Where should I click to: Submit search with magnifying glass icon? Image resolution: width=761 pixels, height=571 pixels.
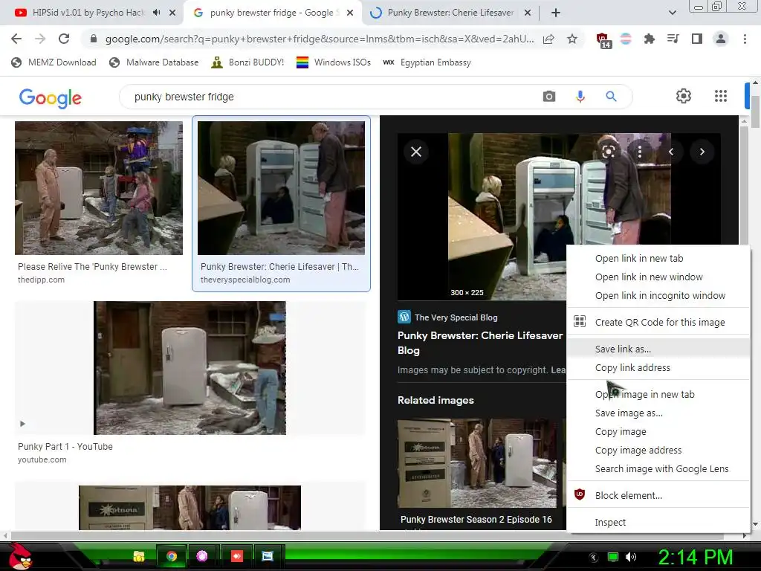611,97
